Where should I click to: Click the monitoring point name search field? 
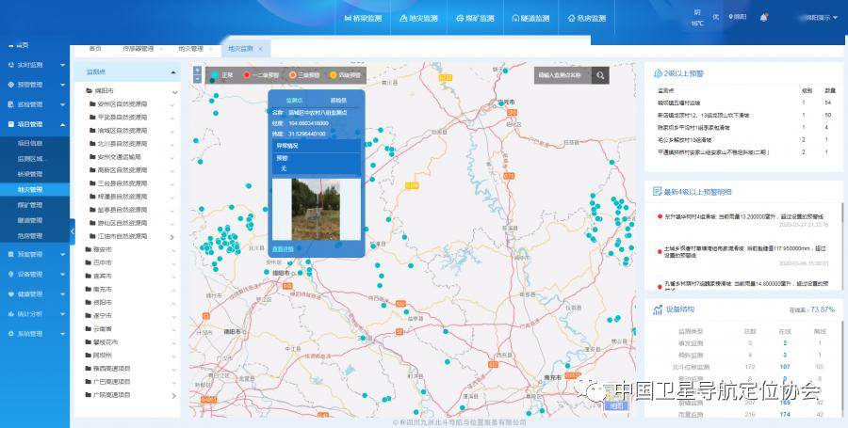[x=561, y=74]
